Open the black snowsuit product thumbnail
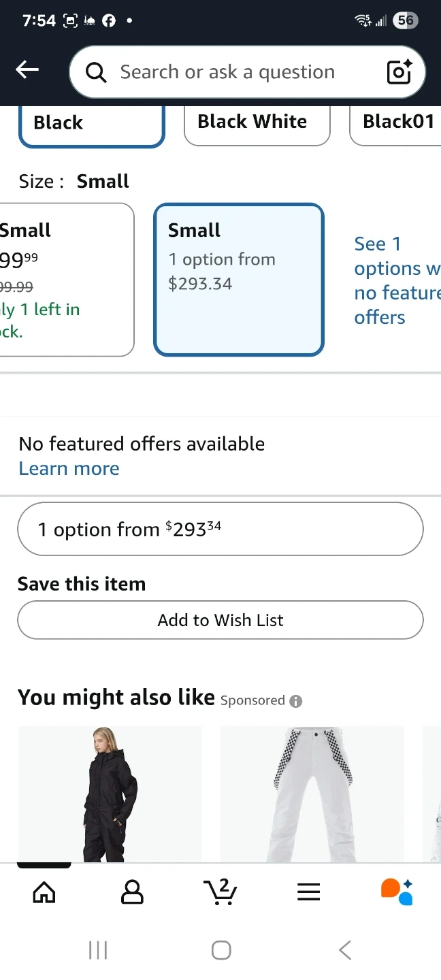This screenshot has width=441, height=980. (110, 794)
